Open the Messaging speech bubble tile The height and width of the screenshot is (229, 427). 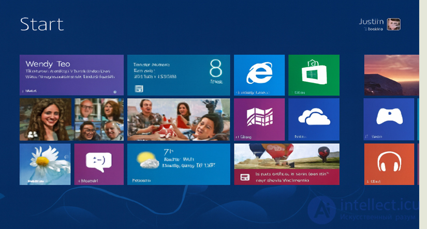point(99,164)
